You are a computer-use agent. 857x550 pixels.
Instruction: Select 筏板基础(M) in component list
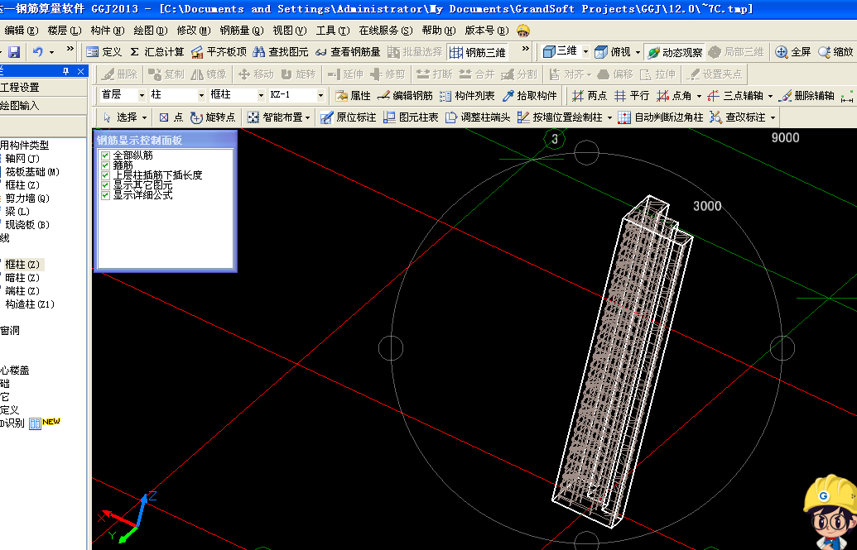[x=32, y=172]
